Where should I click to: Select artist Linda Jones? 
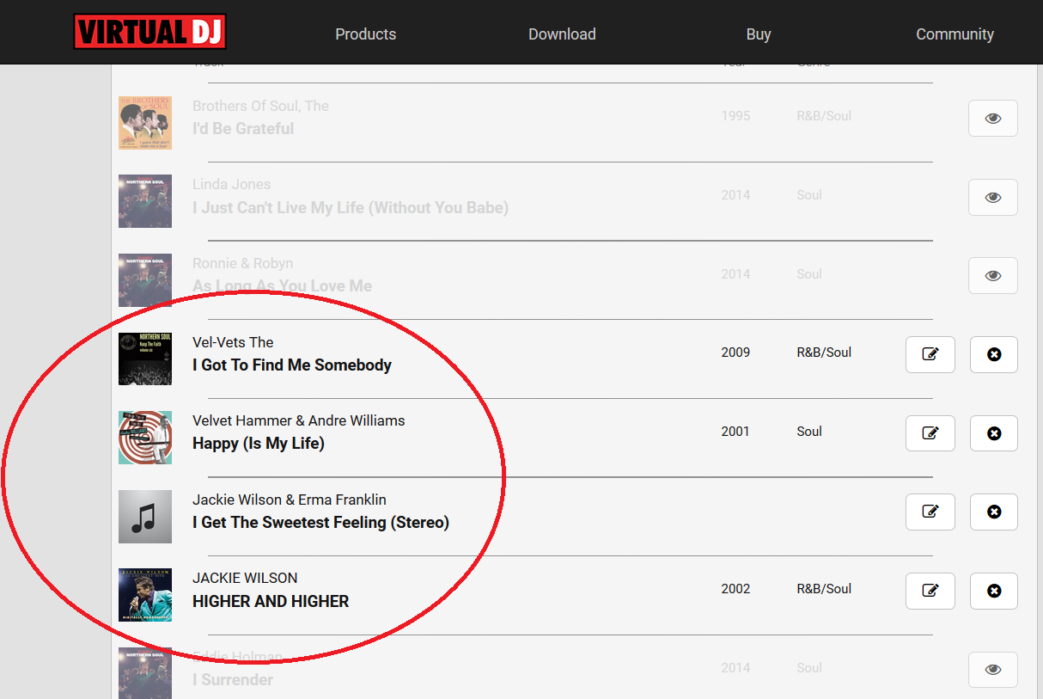(231, 185)
